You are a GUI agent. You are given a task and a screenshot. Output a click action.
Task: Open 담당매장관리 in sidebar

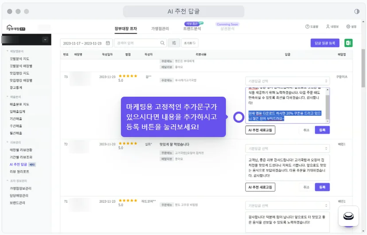[19, 196]
